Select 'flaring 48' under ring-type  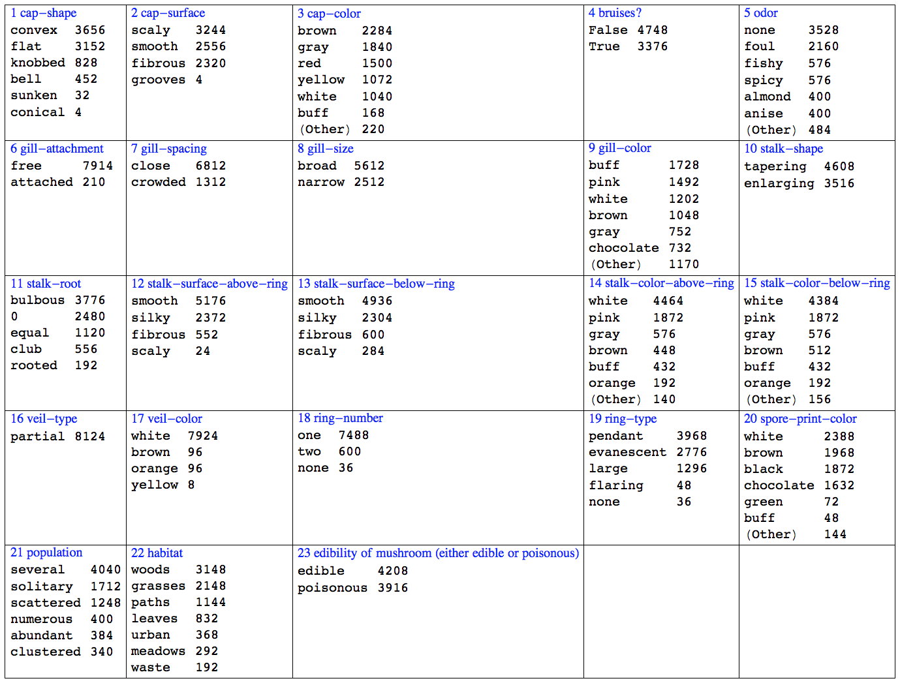(640, 485)
